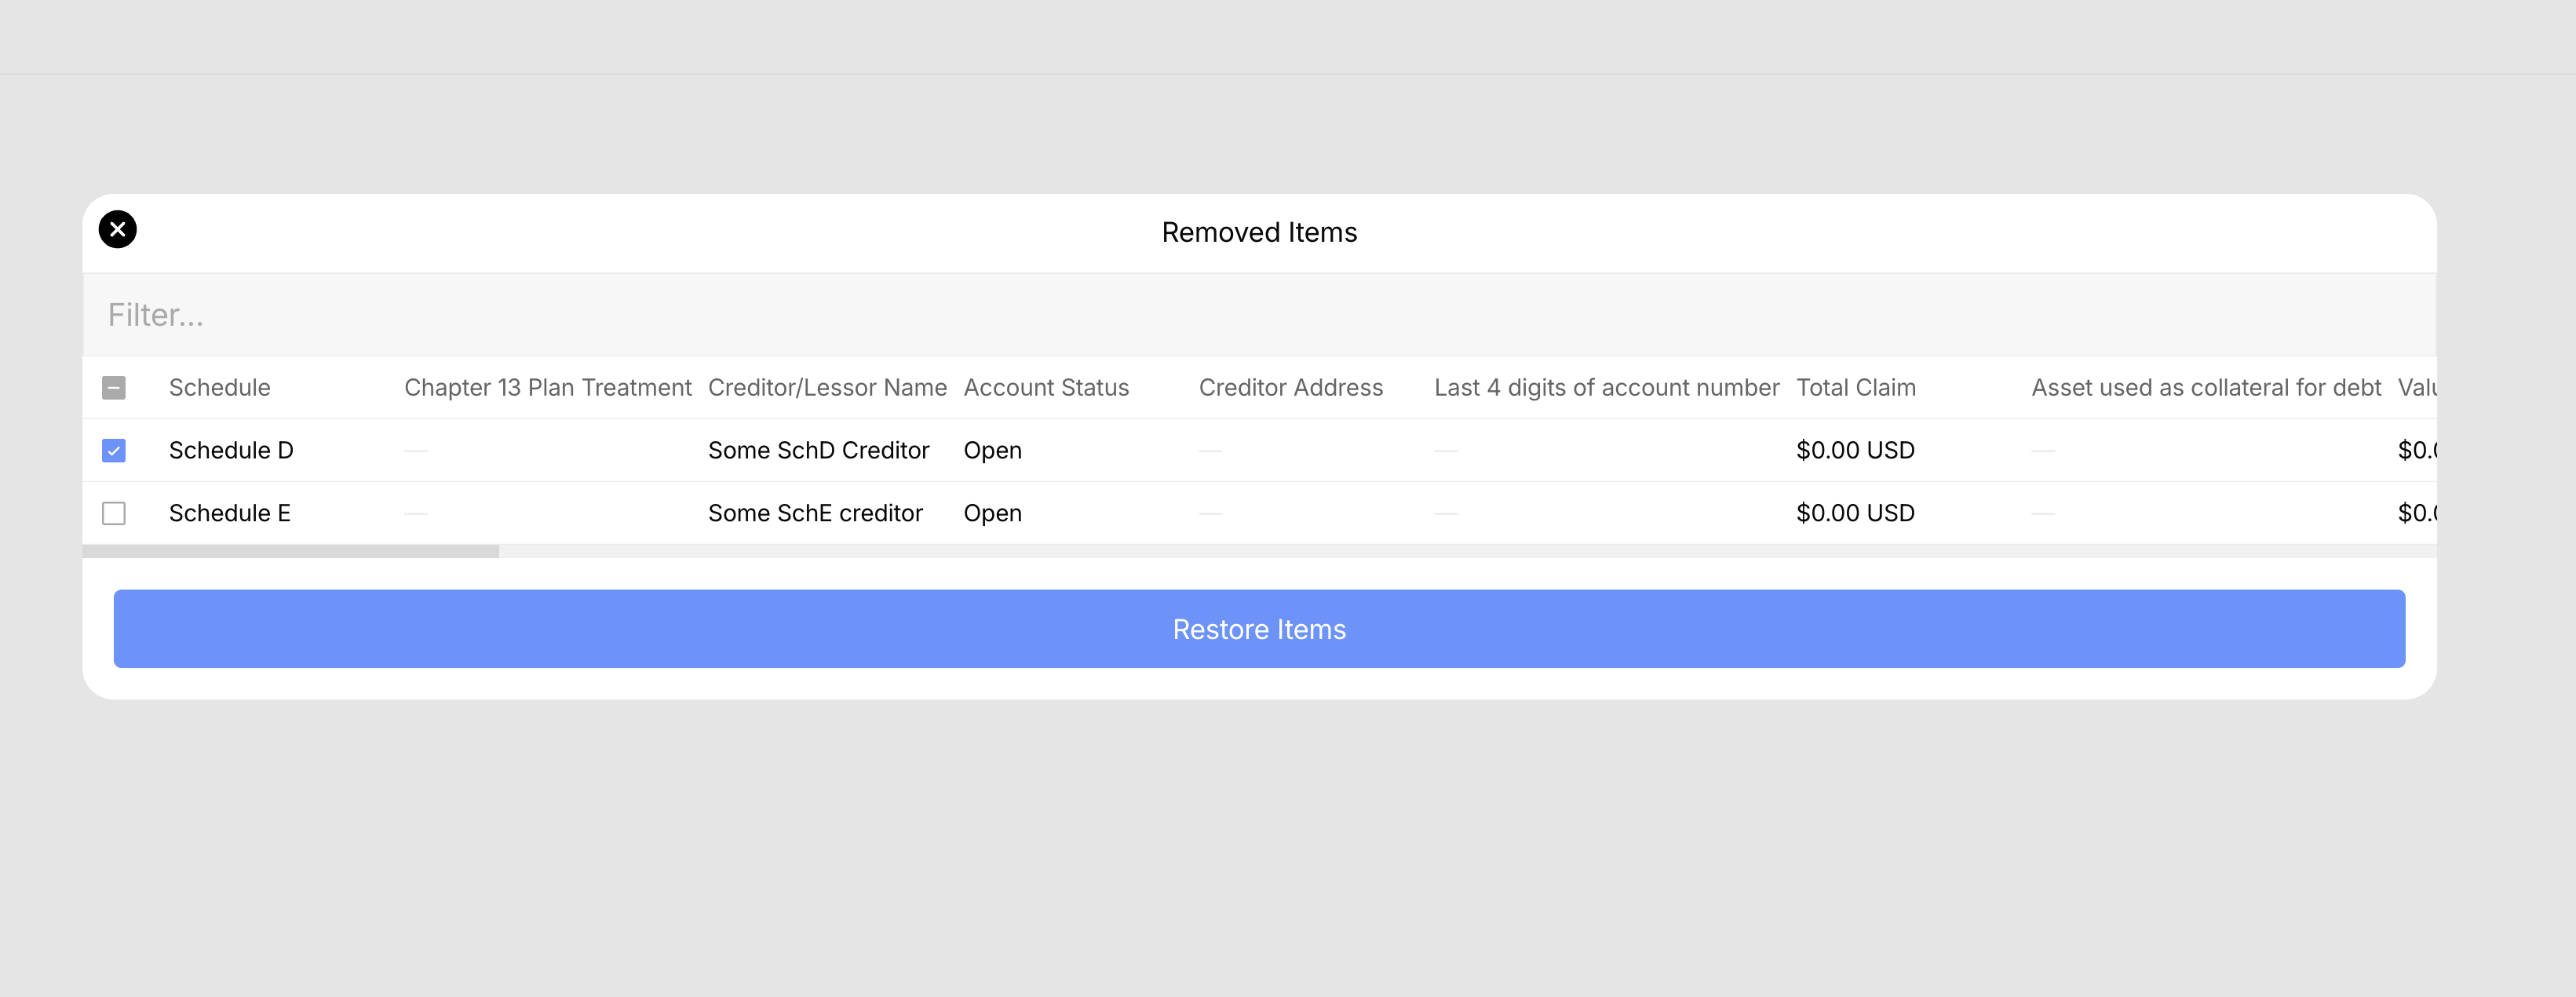2576x997 pixels.
Task: Click $0.00 USD total in Schedule E row
Action: (x=1855, y=513)
